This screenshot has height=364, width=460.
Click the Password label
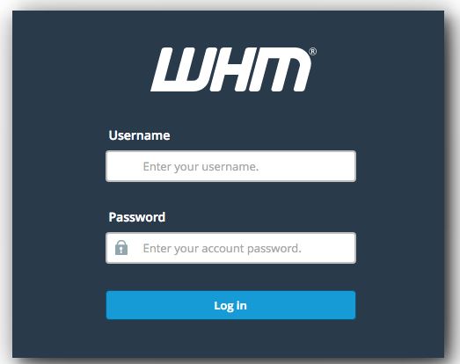[x=137, y=217]
